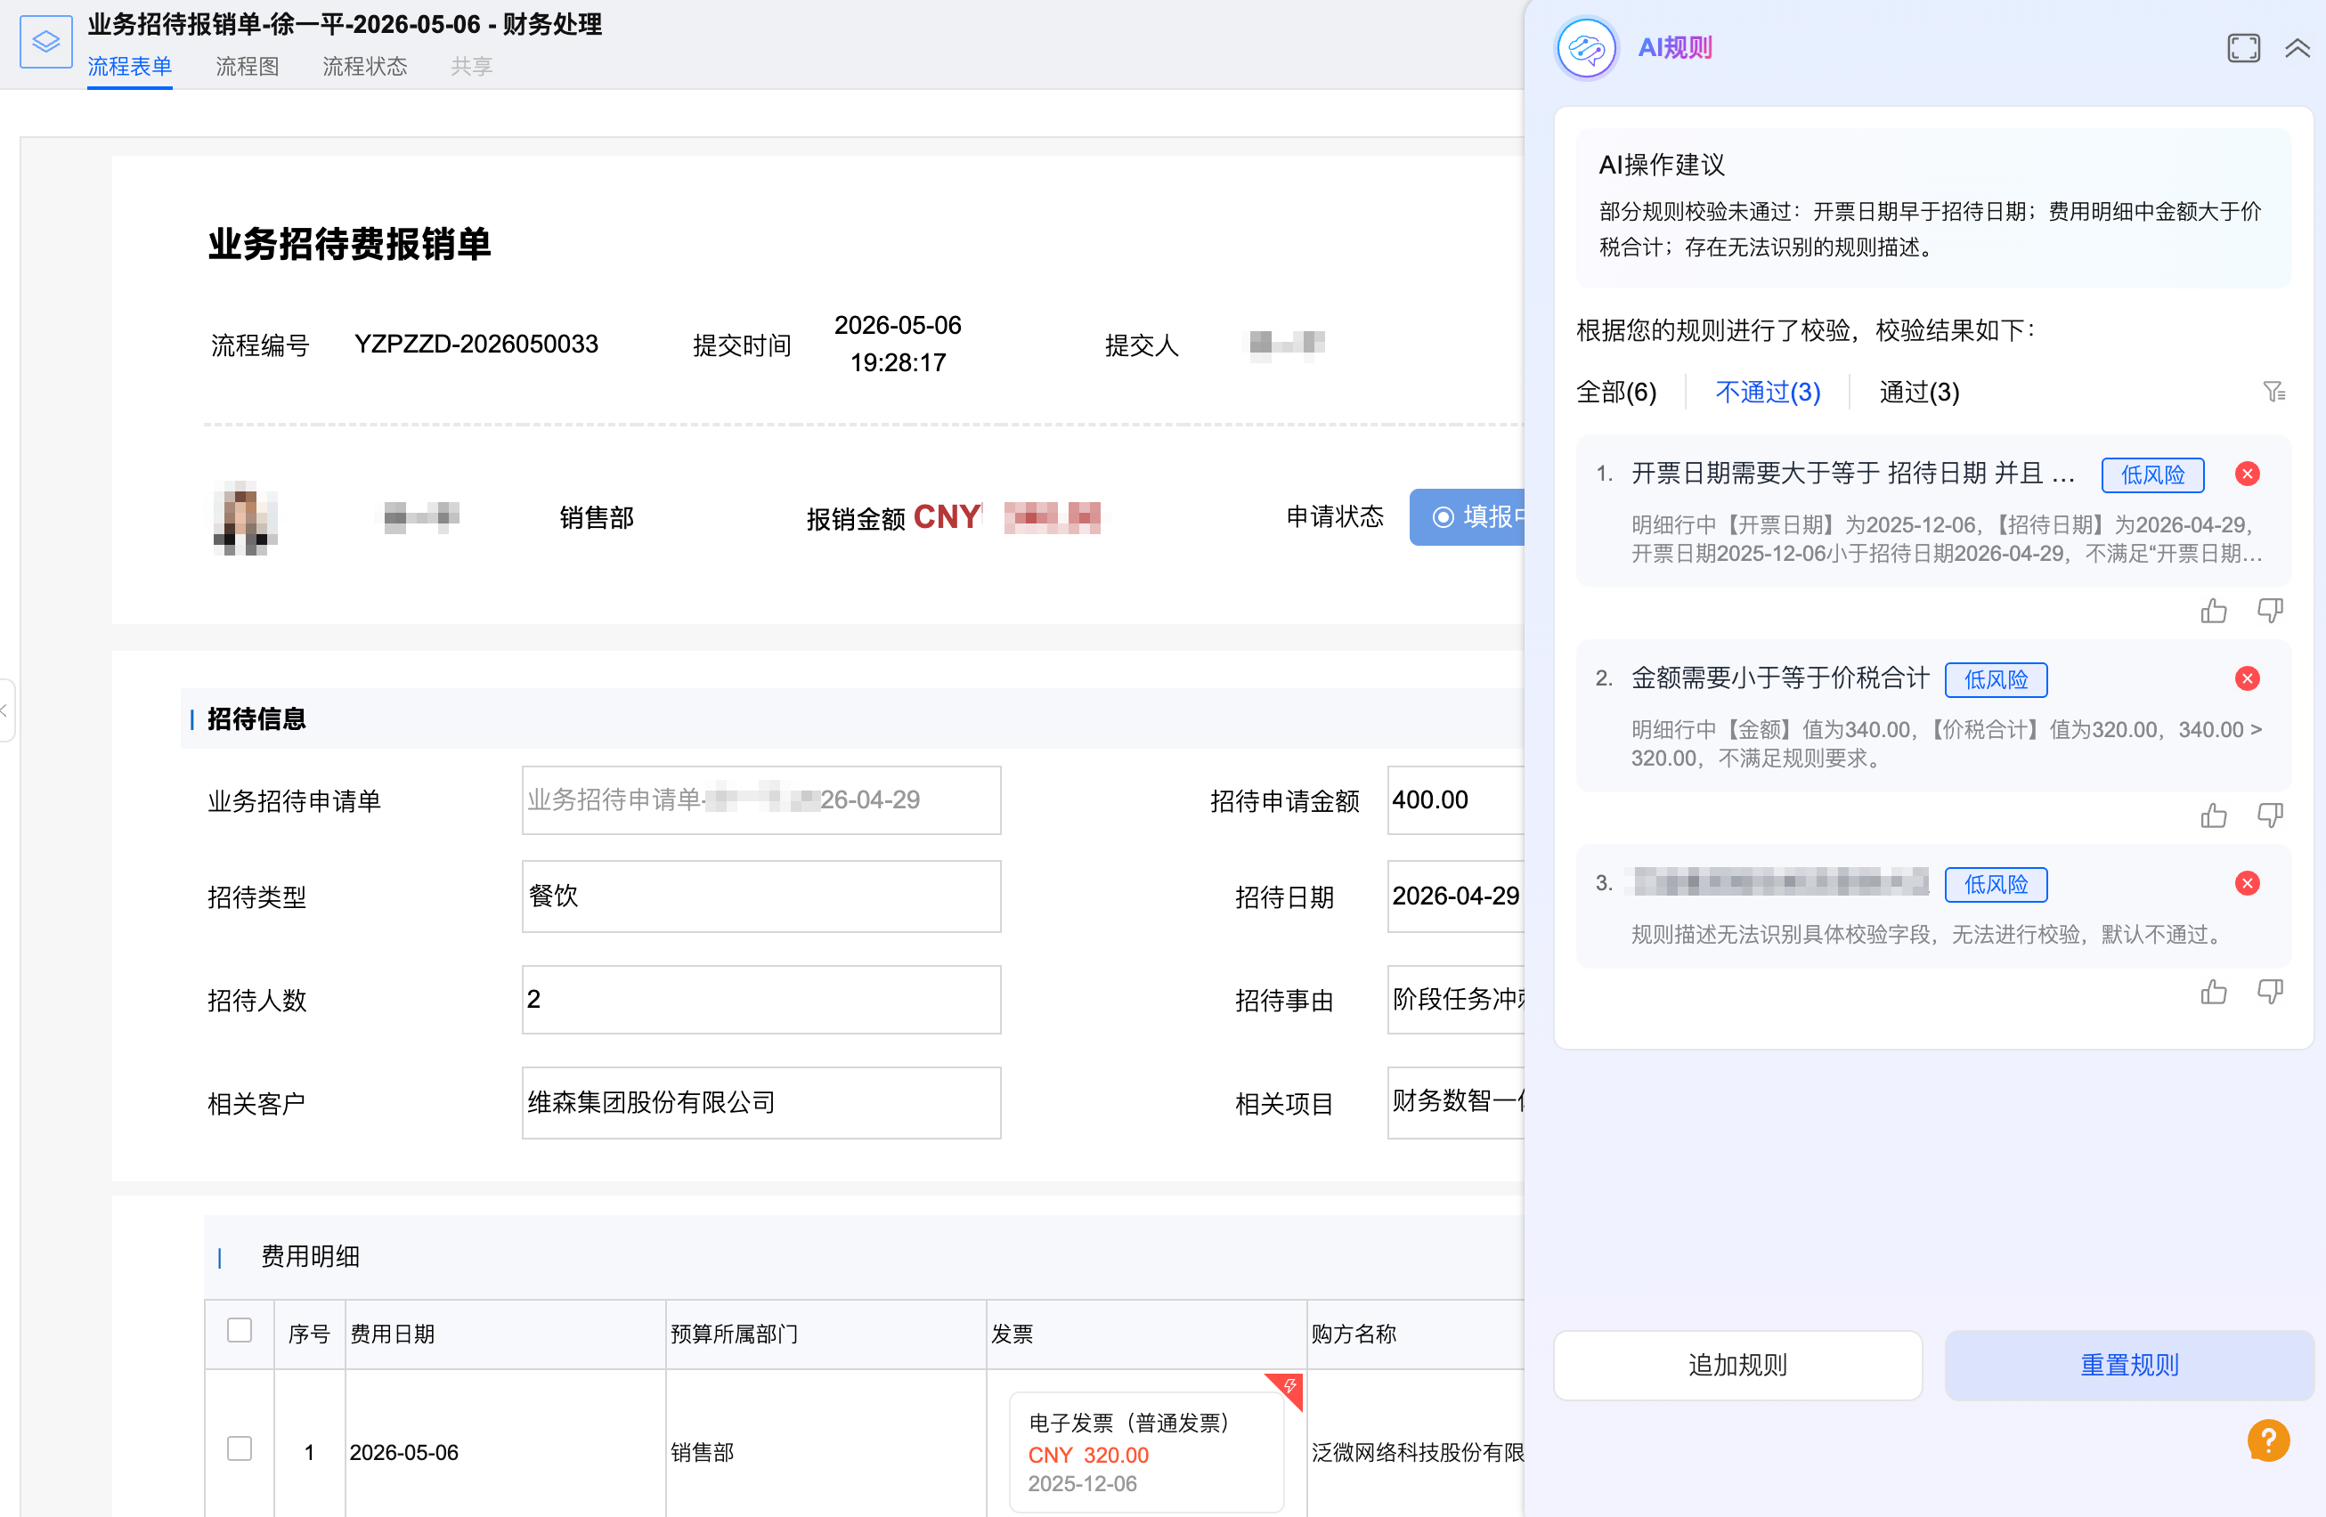The image size is (2326, 1517).
Task: Click the red fail icon for 金额需要小于等于价税合计
Action: coord(2247,677)
